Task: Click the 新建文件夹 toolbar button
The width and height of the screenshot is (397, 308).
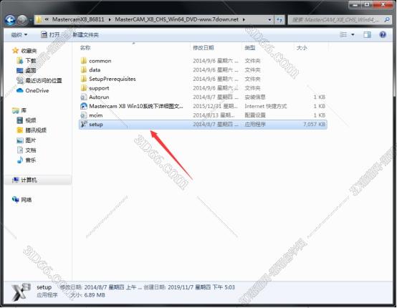Action: 85,34
